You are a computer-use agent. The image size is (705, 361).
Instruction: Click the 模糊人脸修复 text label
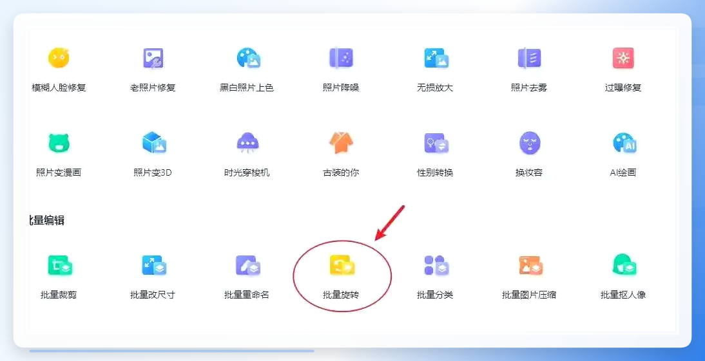coord(59,88)
